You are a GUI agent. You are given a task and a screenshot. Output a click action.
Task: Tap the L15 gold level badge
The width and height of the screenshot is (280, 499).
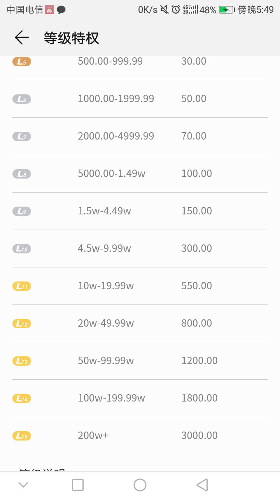[x=22, y=436]
